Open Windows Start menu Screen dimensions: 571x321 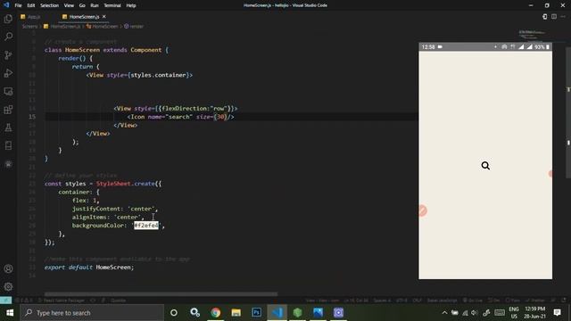point(10,313)
